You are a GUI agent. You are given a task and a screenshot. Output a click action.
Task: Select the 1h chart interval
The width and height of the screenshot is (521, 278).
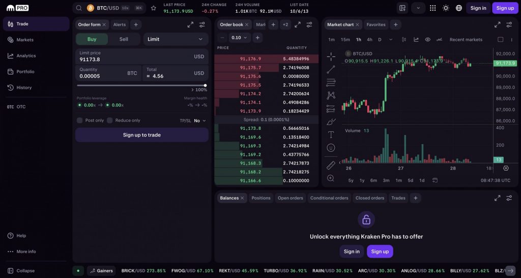coord(359,40)
